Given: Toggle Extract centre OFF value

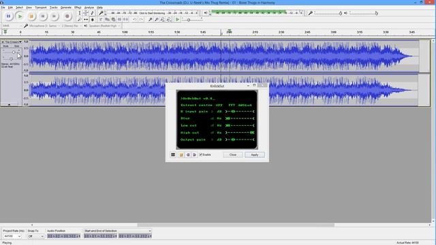Looking at the screenshot, I should click(x=219, y=105).
